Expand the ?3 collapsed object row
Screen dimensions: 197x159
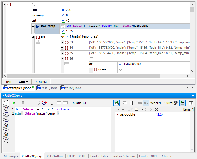62,42
